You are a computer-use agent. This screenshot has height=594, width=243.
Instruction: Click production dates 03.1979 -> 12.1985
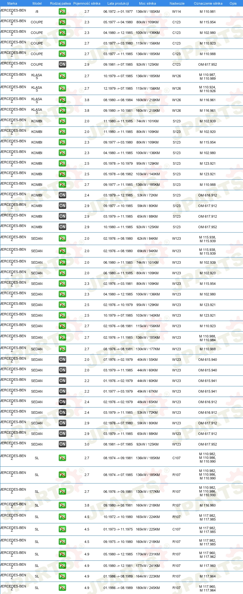(x=118, y=195)
